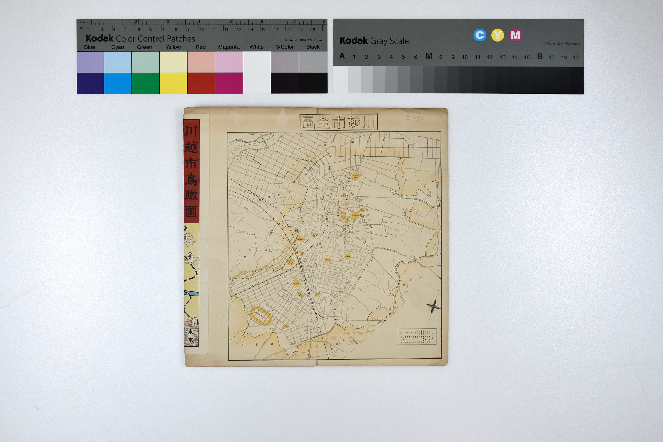
Task: Select the saturated red patch under Red
Action: click(201, 83)
